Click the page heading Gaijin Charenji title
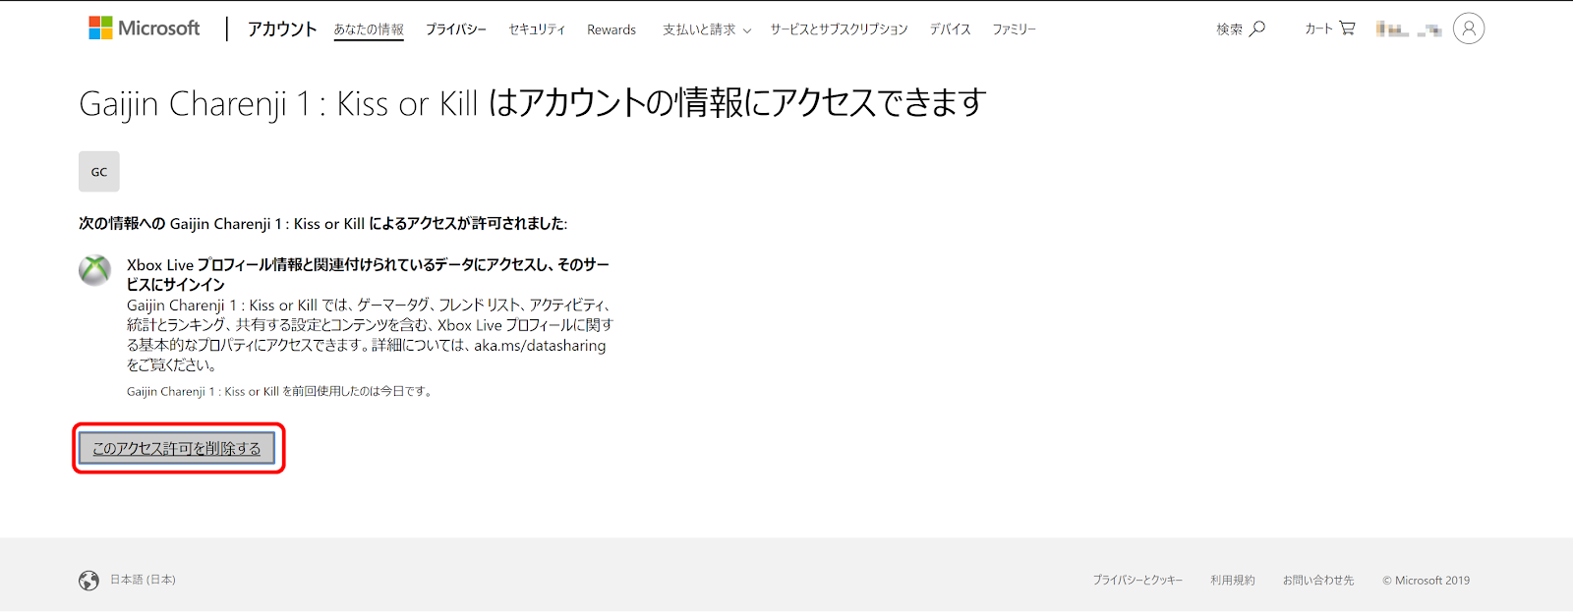The height and width of the screenshot is (613, 1573). 533,103
